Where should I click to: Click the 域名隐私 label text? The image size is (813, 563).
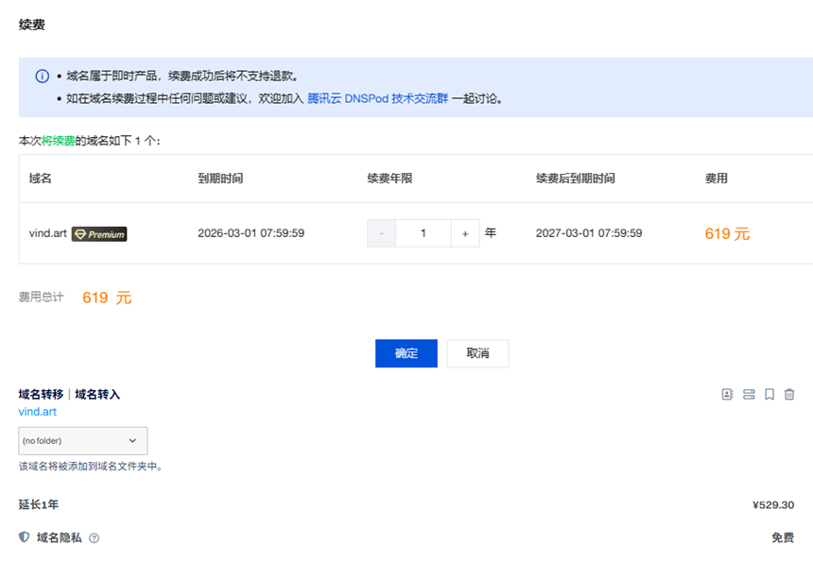60,537
